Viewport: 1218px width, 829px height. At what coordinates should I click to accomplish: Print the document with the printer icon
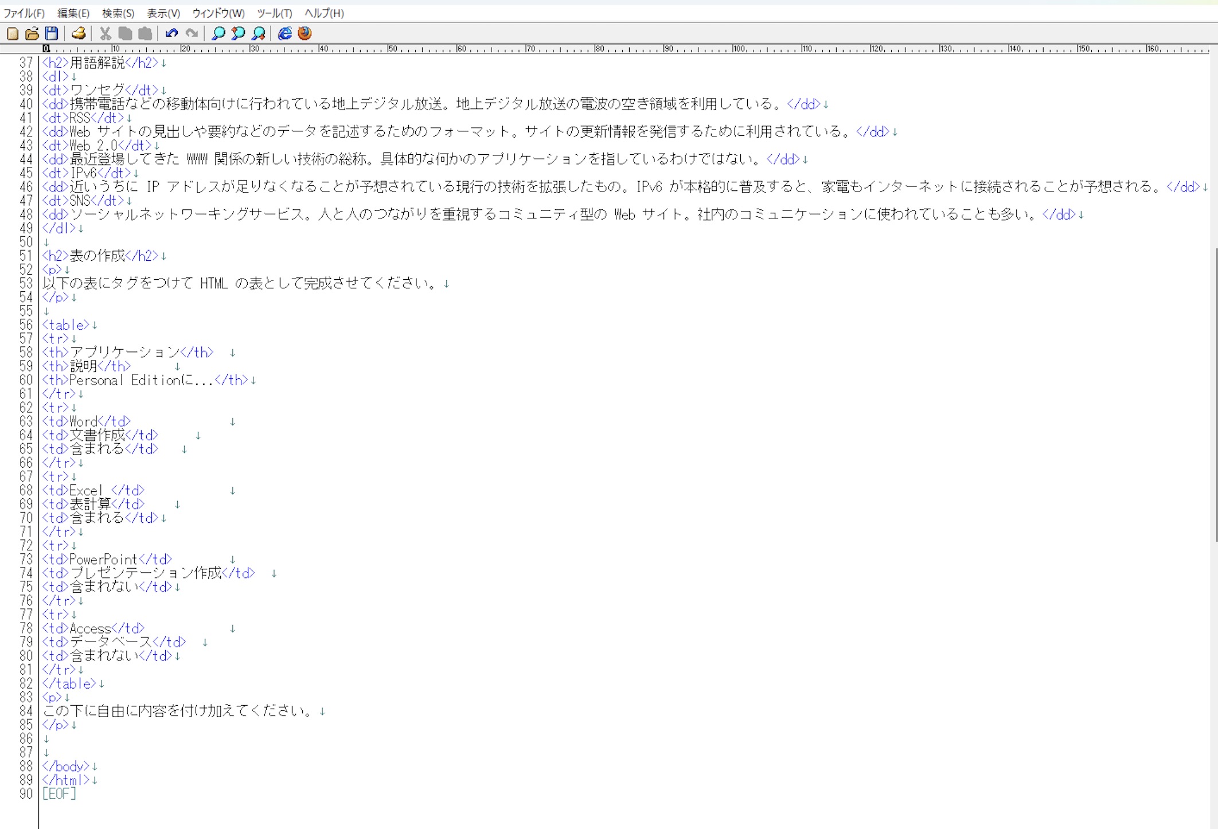pos(79,33)
